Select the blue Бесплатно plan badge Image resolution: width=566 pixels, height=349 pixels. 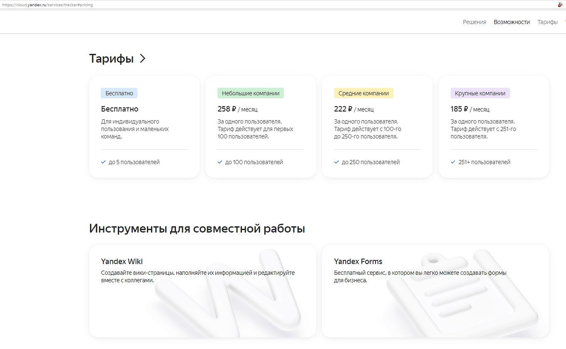point(119,93)
